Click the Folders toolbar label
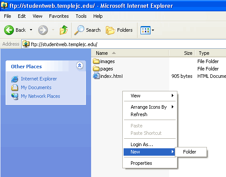 click(x=125, y=30)
